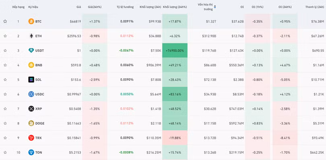Image resolution: width=326 pixels, height=160 pixels.
Task: Favorite BTC with its star
Action: pyautogui.click(x=5, y=21)
